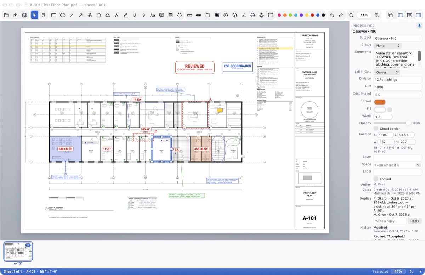Switch to the Hand pan tool
Viewport: 425px width, 275px height.
pos(44,15)
